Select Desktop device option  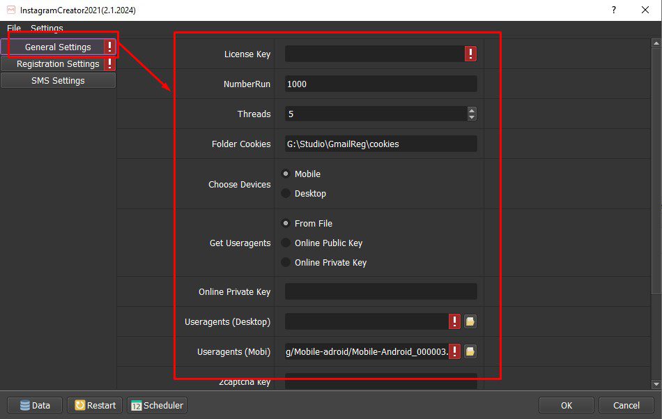[x=286, y=193]
